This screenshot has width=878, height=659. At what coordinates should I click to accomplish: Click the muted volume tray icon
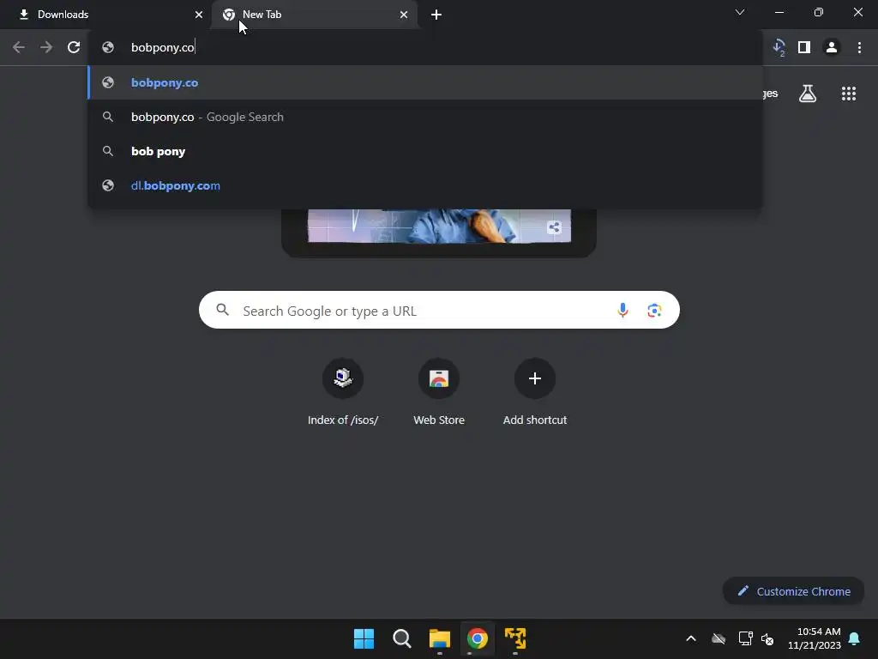pos(767,638)
